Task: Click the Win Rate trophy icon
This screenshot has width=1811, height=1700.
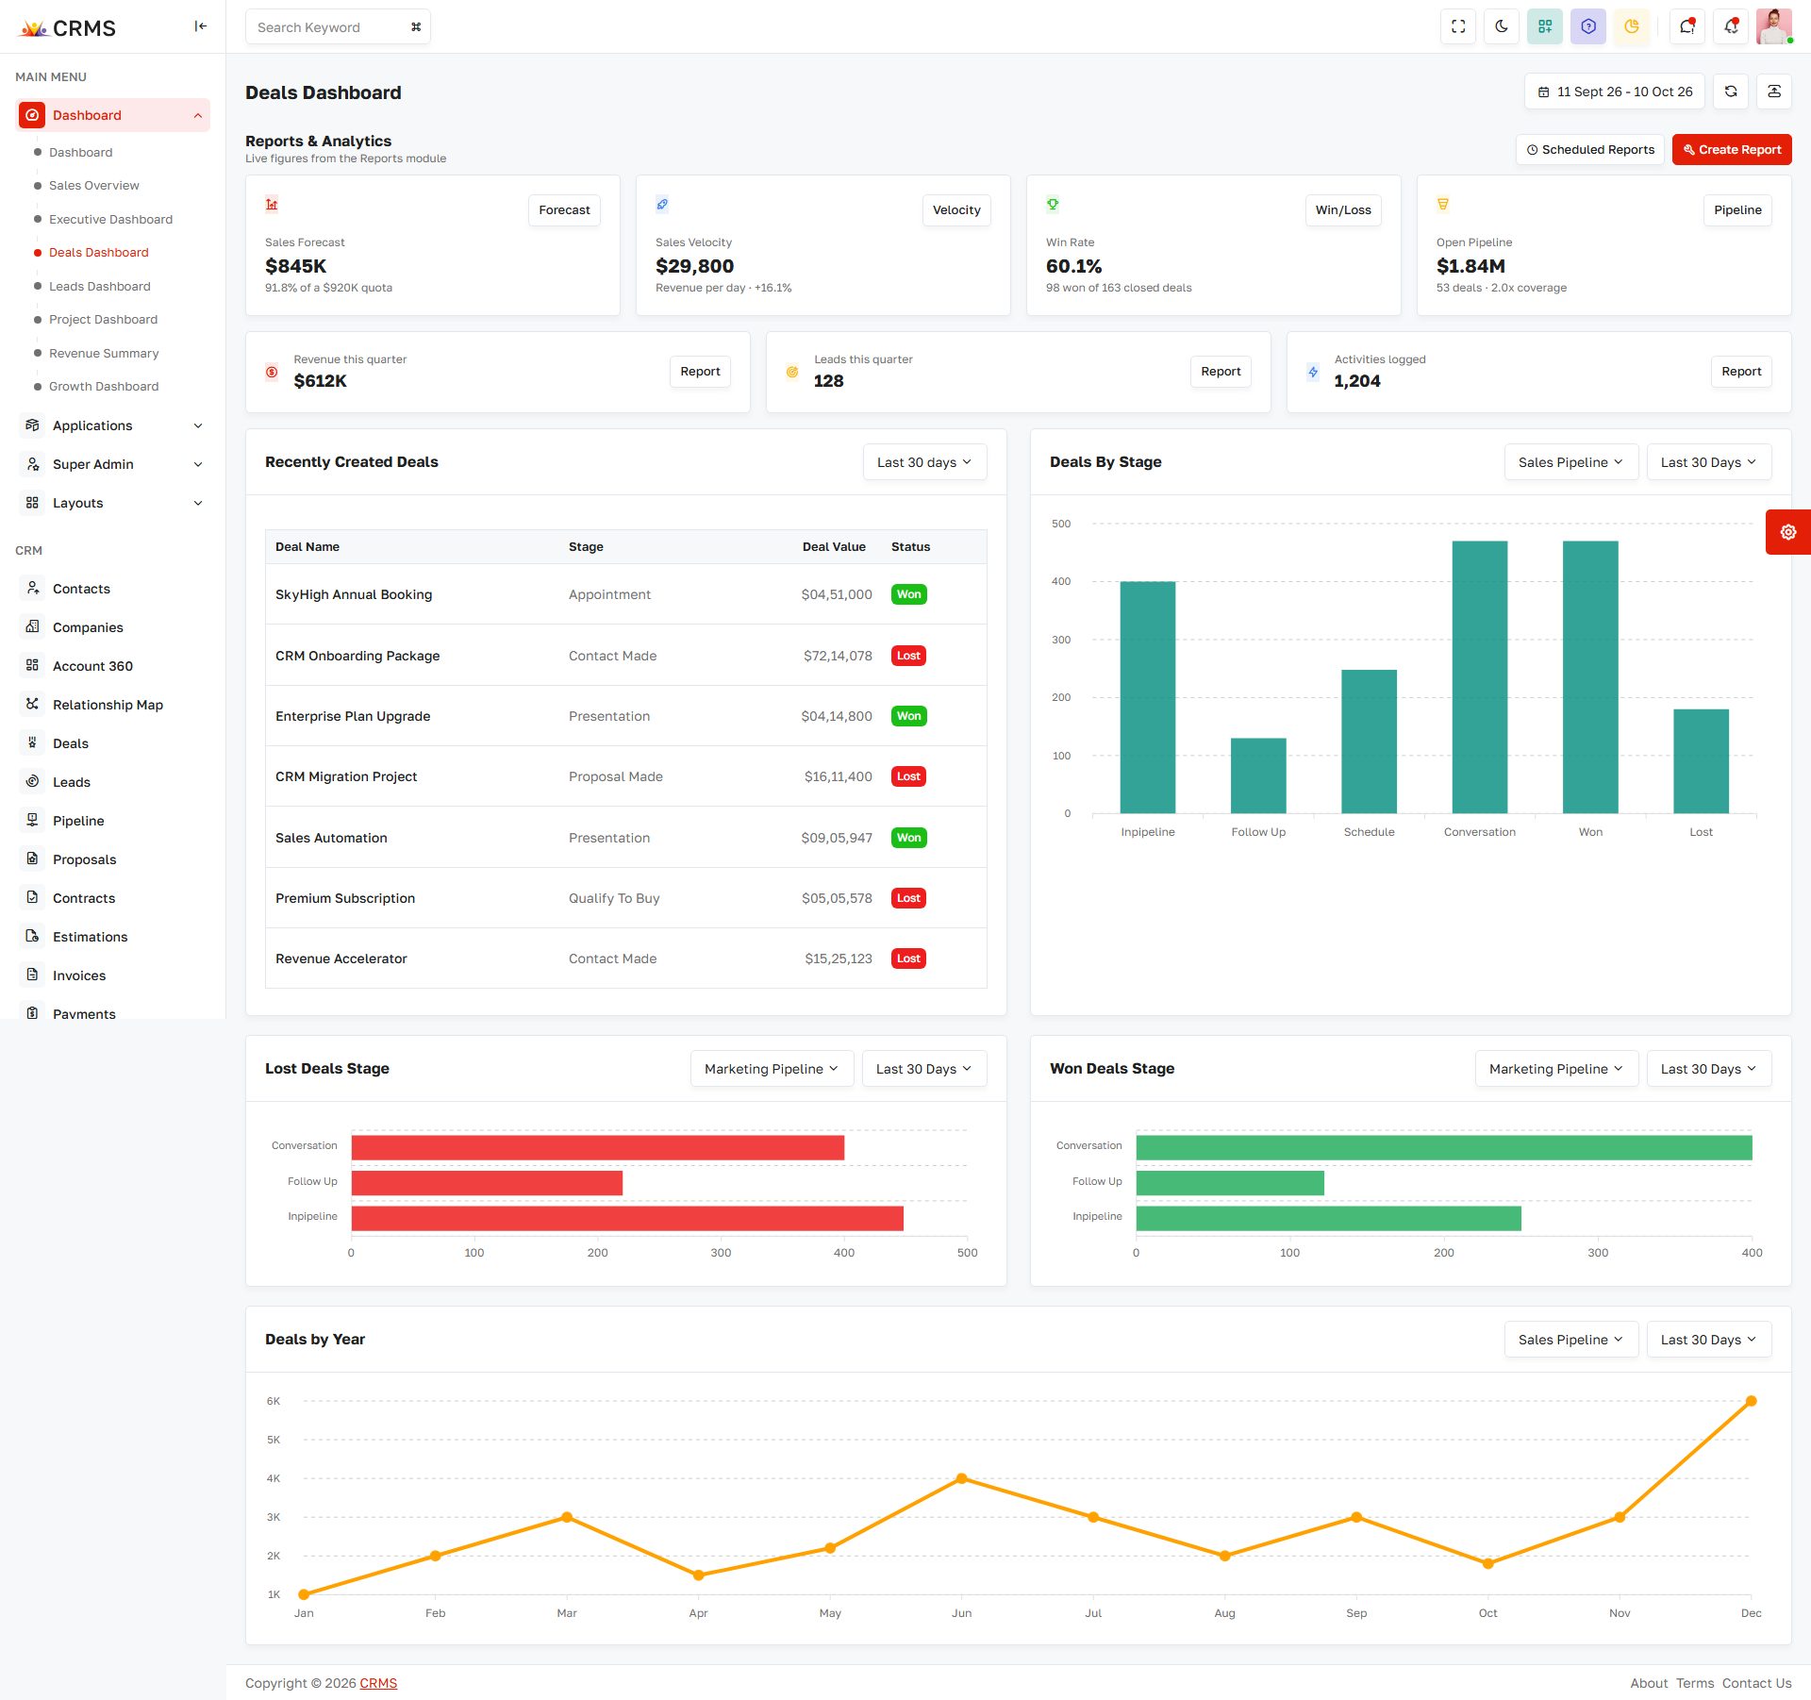Action: [x=1053, y=204]
